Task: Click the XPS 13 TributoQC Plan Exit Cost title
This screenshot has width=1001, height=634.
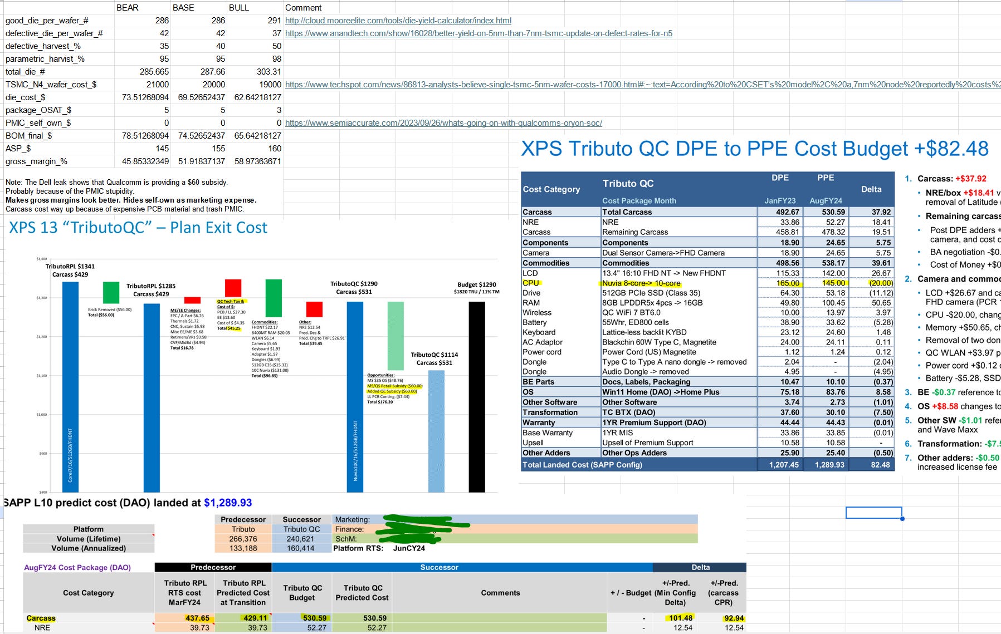Action: pos(138,228)
